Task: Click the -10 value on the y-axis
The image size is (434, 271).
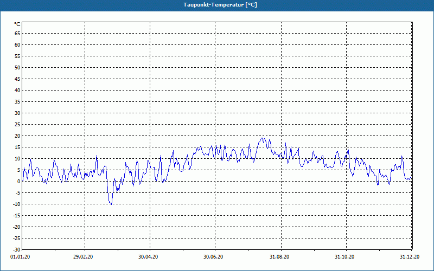Action: click(17, 204)
